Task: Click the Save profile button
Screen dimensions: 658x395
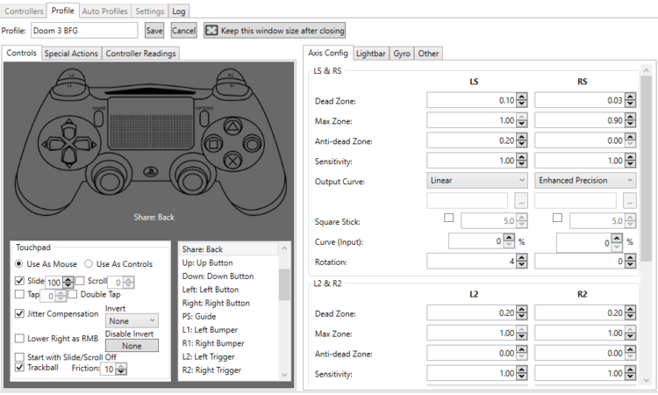Action: (x=154, y=31)
